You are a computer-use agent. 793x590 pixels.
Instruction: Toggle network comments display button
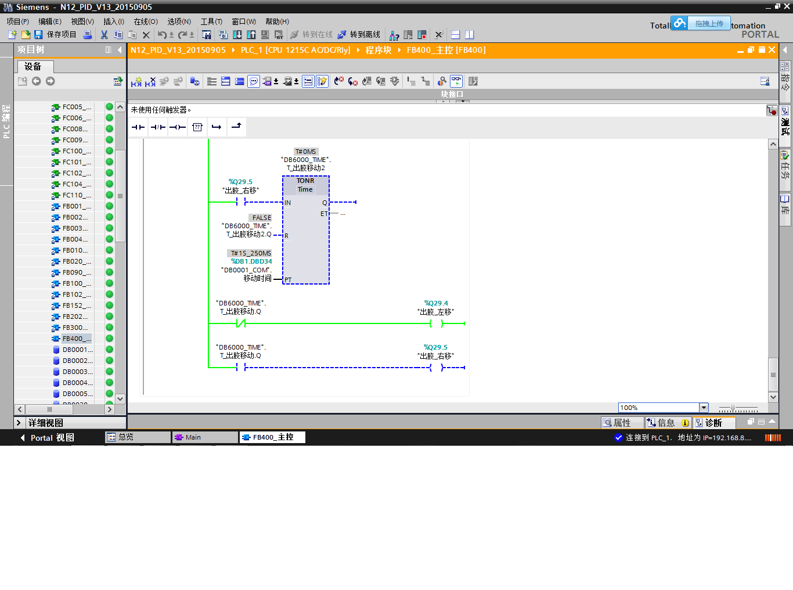254,81
